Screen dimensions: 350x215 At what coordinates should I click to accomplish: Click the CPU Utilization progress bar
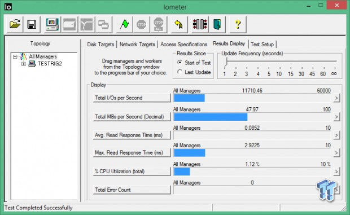pos(252,172)
